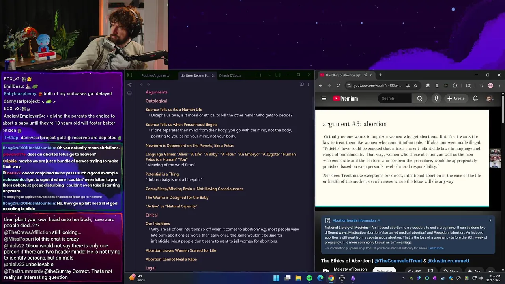The image size is (505, 284).
Task: Click the YouTube search magnifier button
Action: pyautogui.click(x=420, y=99)
